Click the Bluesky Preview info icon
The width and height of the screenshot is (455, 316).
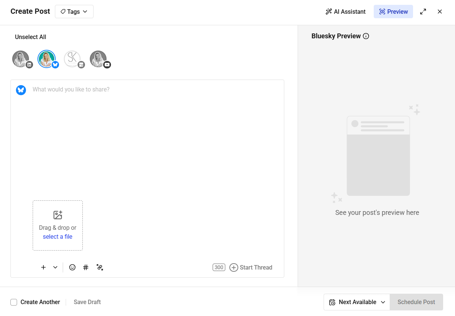366,36
